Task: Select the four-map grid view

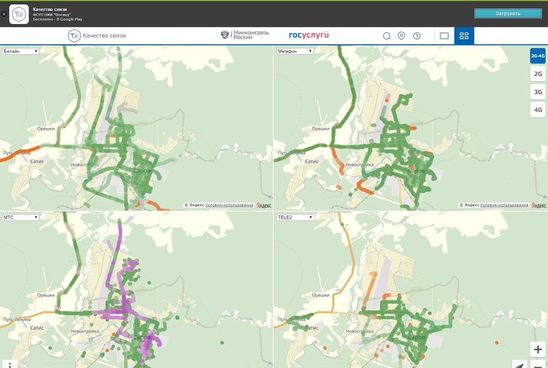Action: pos(464,36)
